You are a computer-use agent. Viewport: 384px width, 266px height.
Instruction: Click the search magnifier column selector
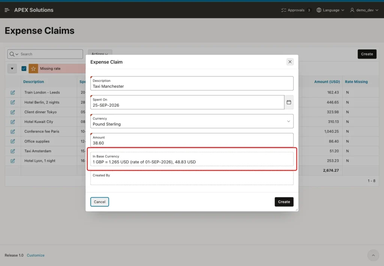coord(14,54)
